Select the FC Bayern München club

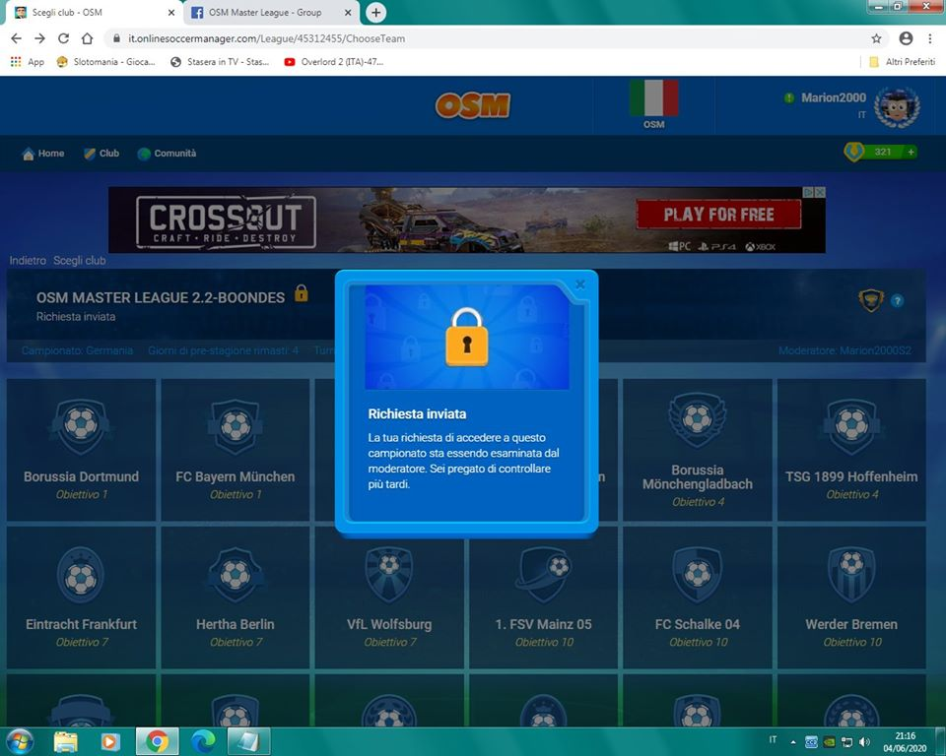coord(236,450)
